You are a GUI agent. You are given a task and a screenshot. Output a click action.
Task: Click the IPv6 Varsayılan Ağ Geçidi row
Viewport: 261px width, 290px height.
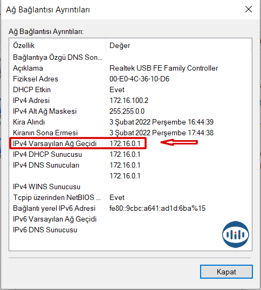130,219
